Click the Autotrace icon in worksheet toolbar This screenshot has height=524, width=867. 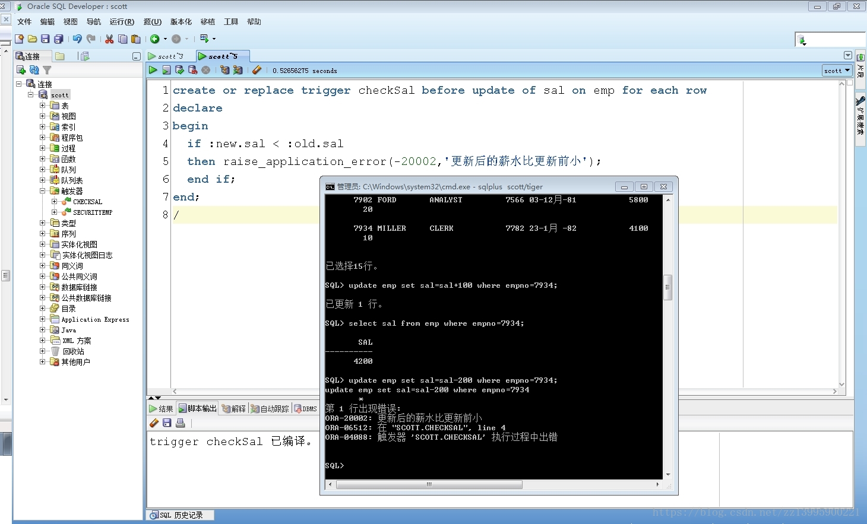[238, 70]
